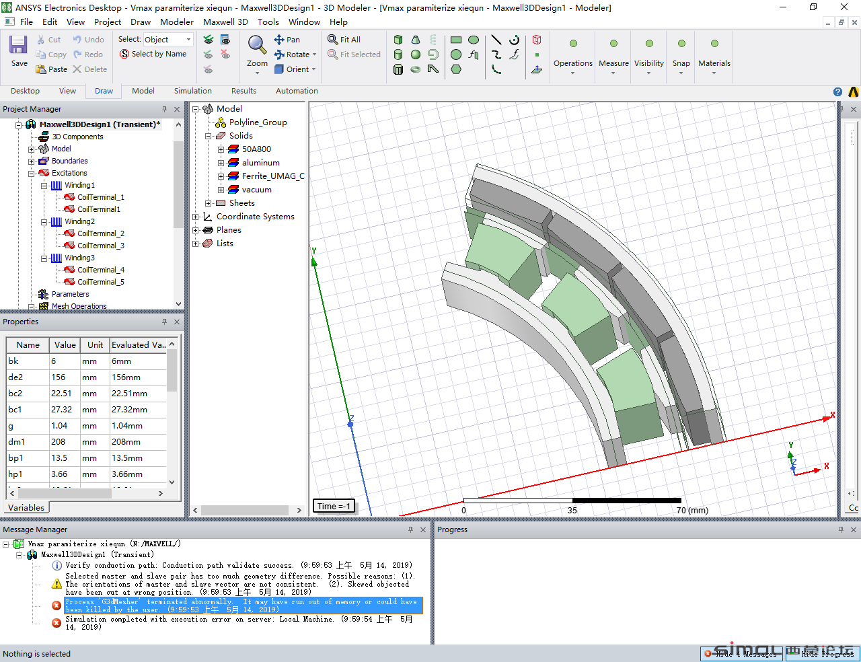Create a red wireframe region box
Viewport: 861px width, 662px height.
coord(537,40)
